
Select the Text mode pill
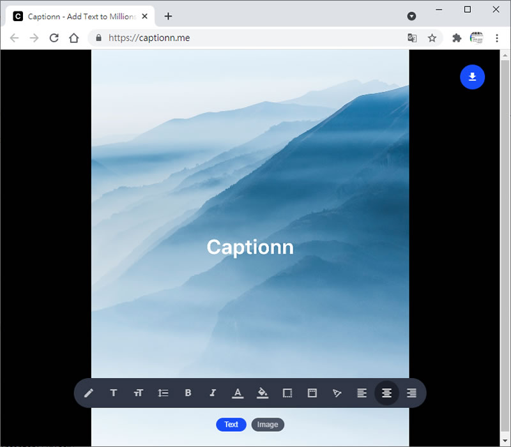231,425
